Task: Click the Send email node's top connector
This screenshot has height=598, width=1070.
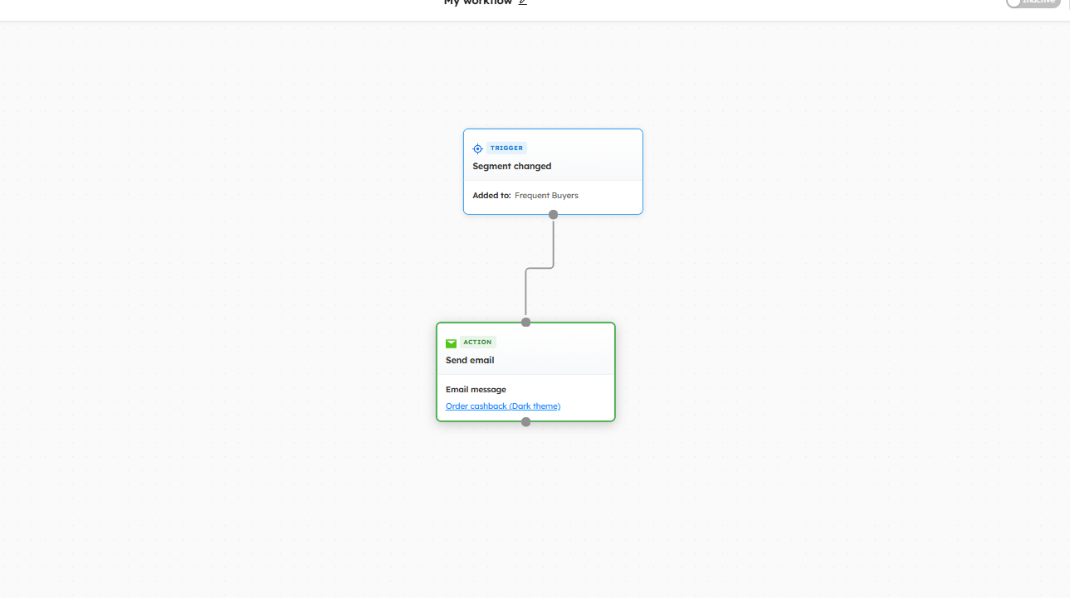Action: (525, 322)
